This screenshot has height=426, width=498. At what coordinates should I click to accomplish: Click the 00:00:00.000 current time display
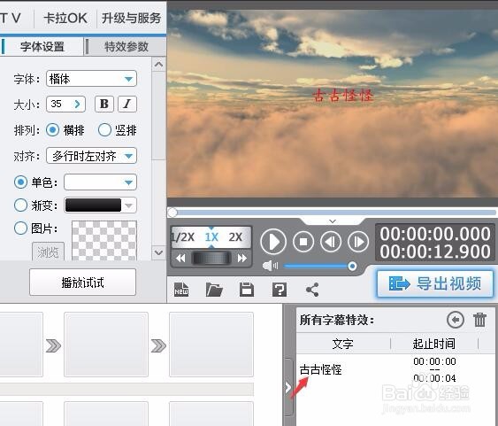(435, 234)
